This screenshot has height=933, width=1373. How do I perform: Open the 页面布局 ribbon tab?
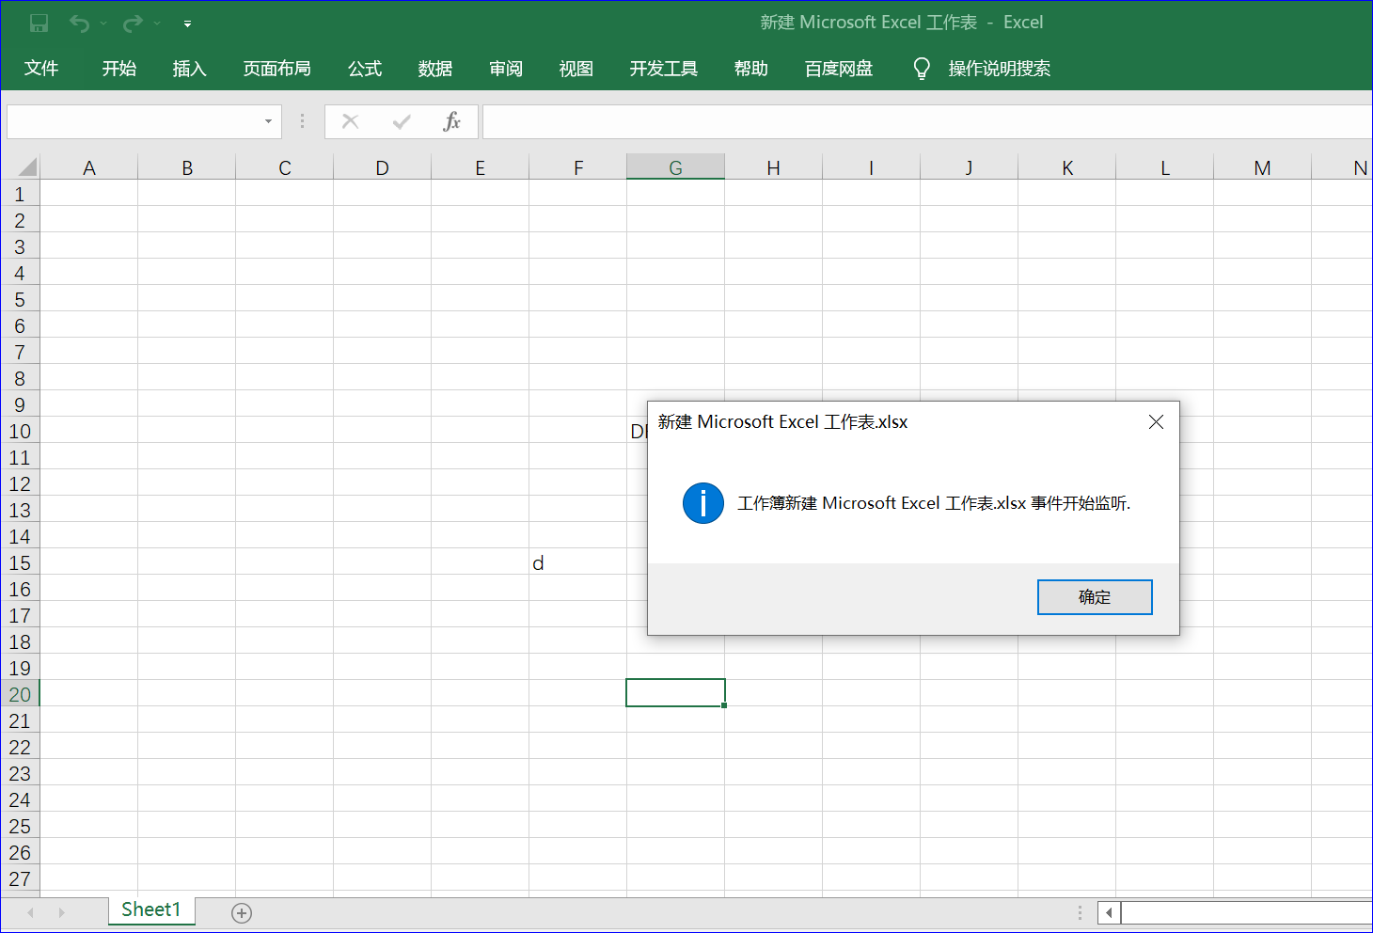(276, 69)
